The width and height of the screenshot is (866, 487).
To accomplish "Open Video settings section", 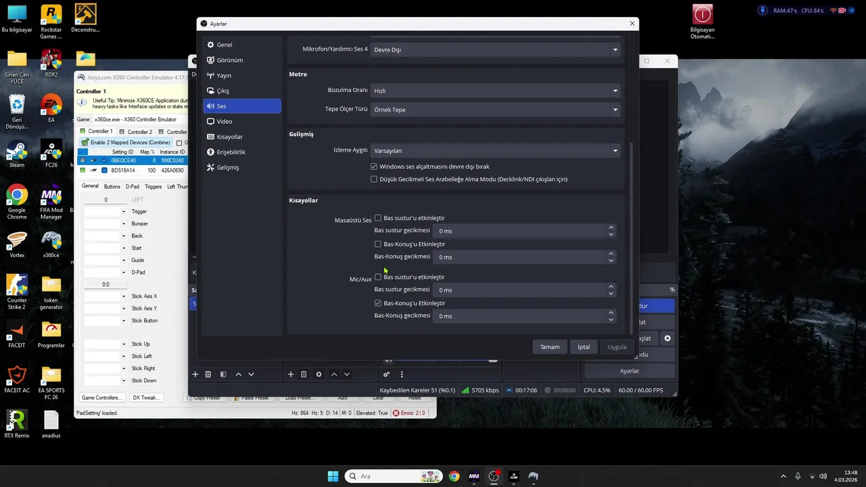I will [x=242, y=121].
